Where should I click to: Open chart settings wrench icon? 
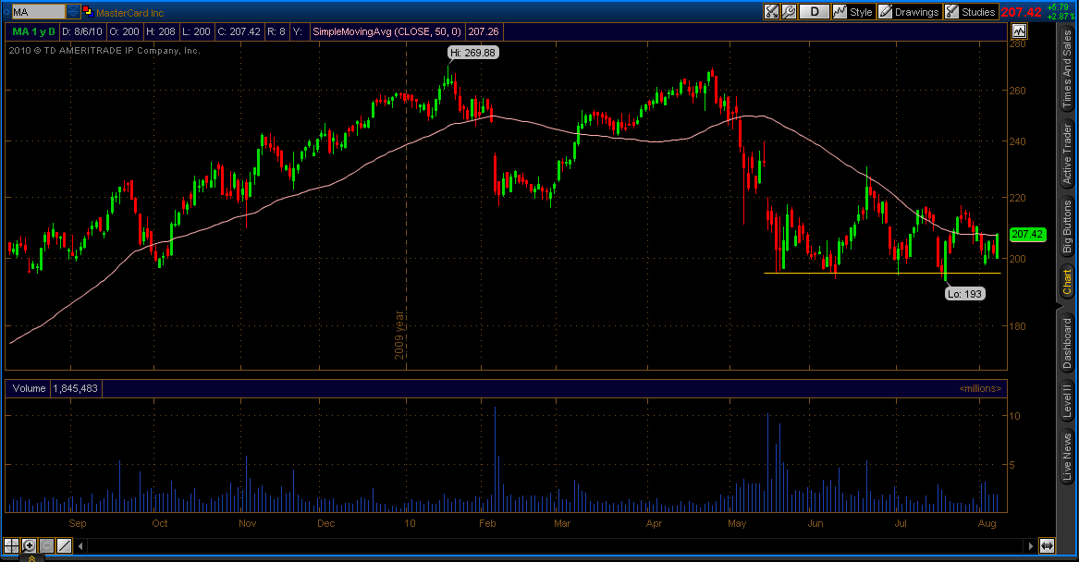pos(789,12)
